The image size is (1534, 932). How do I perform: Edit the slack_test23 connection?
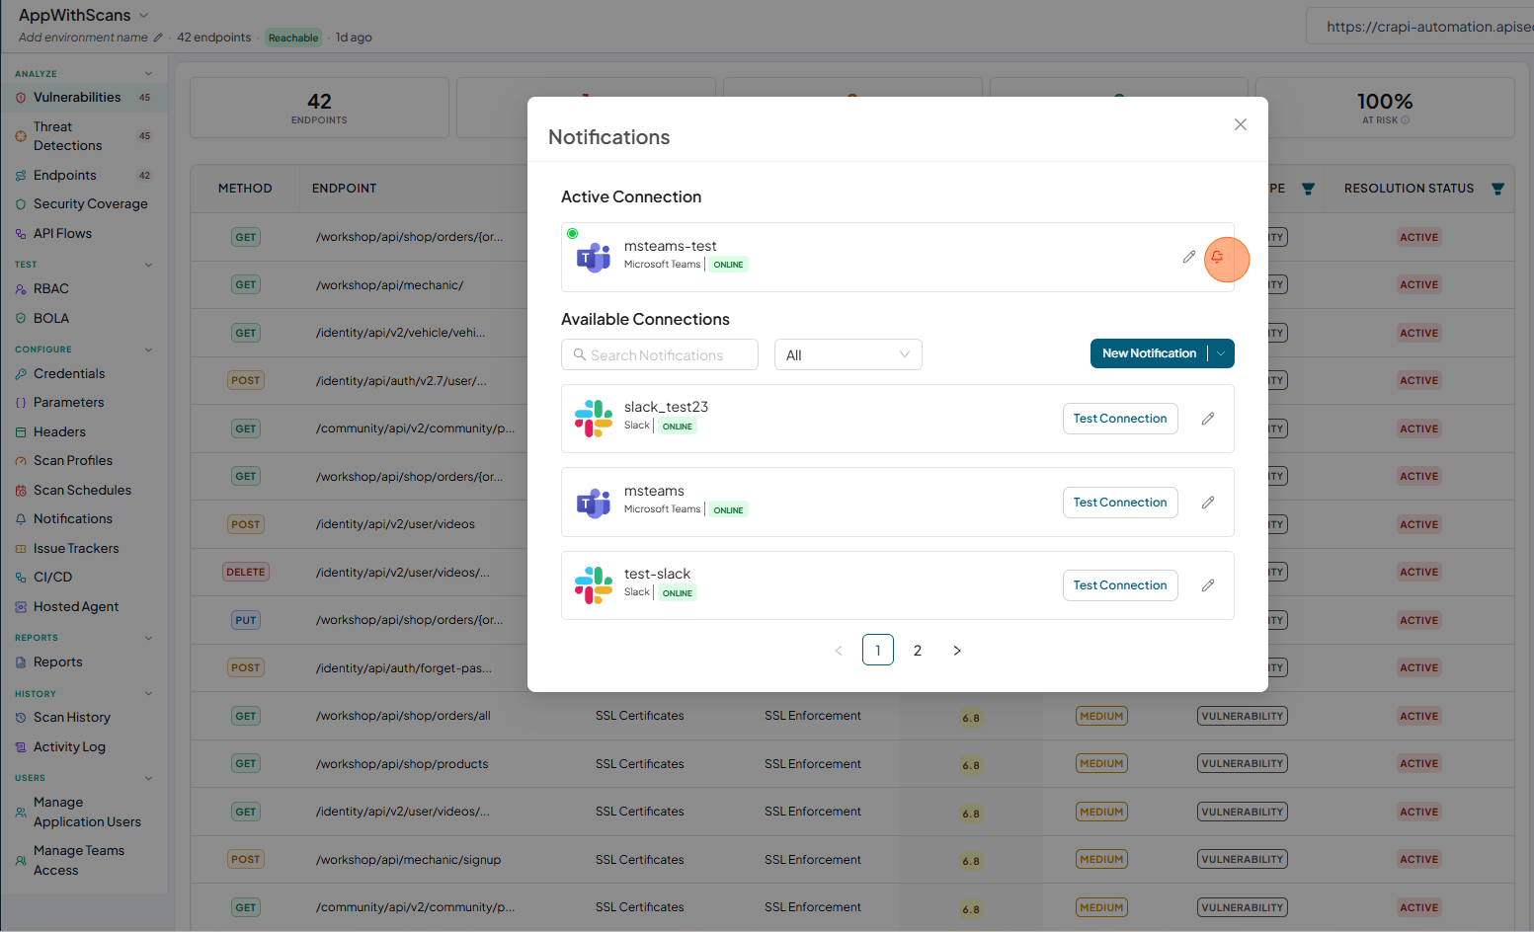pos(1208,419)
